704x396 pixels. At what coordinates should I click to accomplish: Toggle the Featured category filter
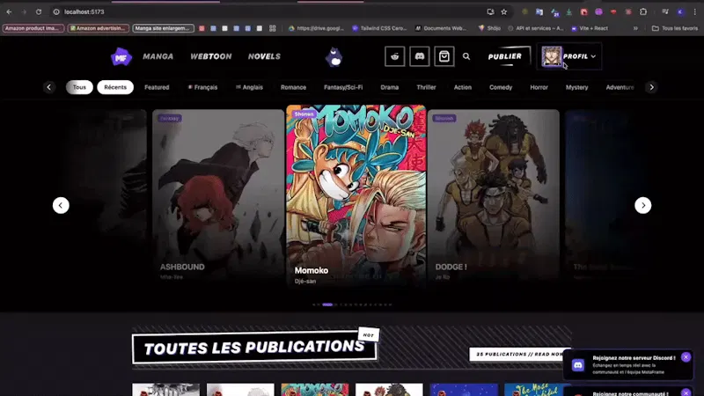coord(157,87)
